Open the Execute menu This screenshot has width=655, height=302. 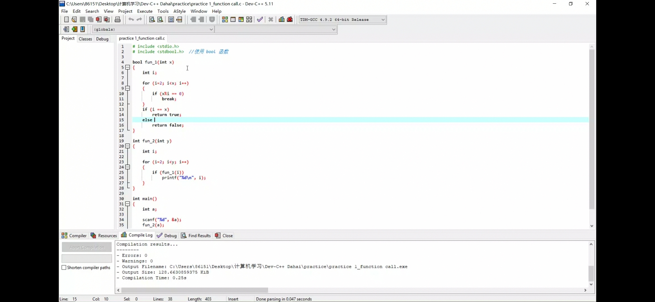145,11
